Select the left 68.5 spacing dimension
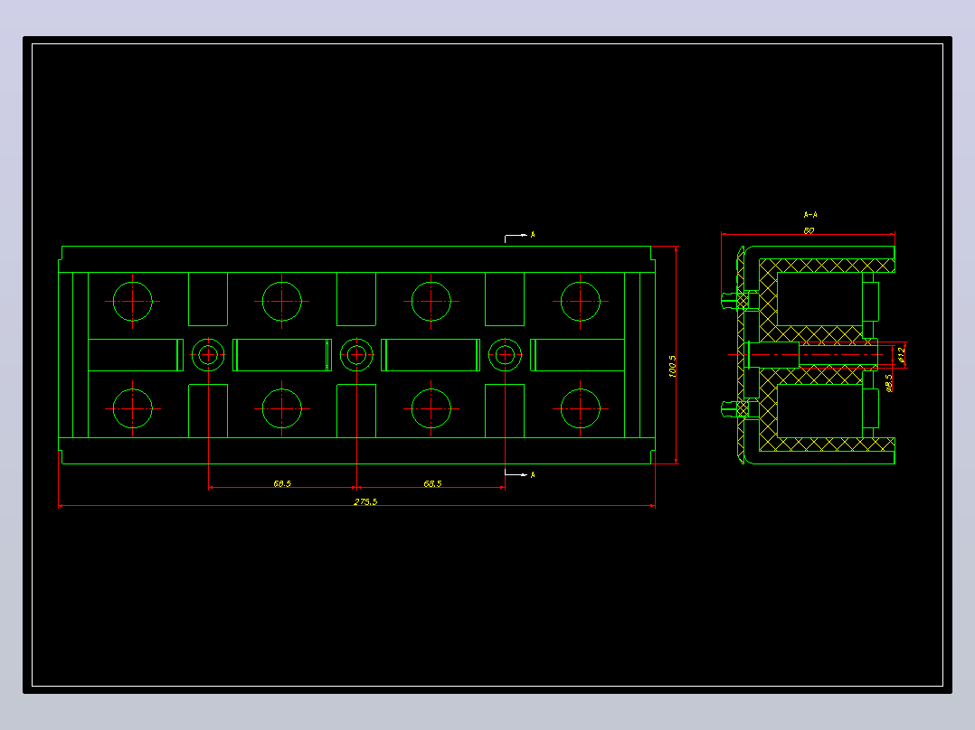Screen dimensions: 975x730 282,483
